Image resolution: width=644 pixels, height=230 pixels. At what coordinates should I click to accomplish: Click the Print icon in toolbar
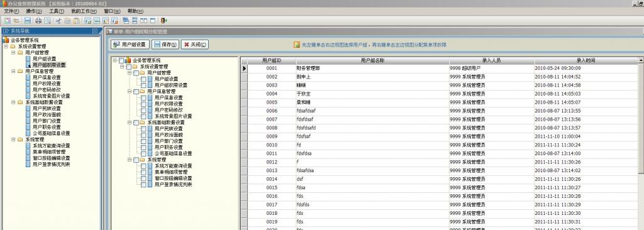click(x=38, y=21)
